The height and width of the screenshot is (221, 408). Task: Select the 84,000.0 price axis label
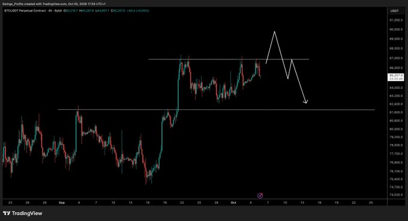(x=396, y=88)
